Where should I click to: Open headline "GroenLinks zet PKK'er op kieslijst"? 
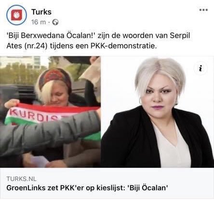pos(66,188)
